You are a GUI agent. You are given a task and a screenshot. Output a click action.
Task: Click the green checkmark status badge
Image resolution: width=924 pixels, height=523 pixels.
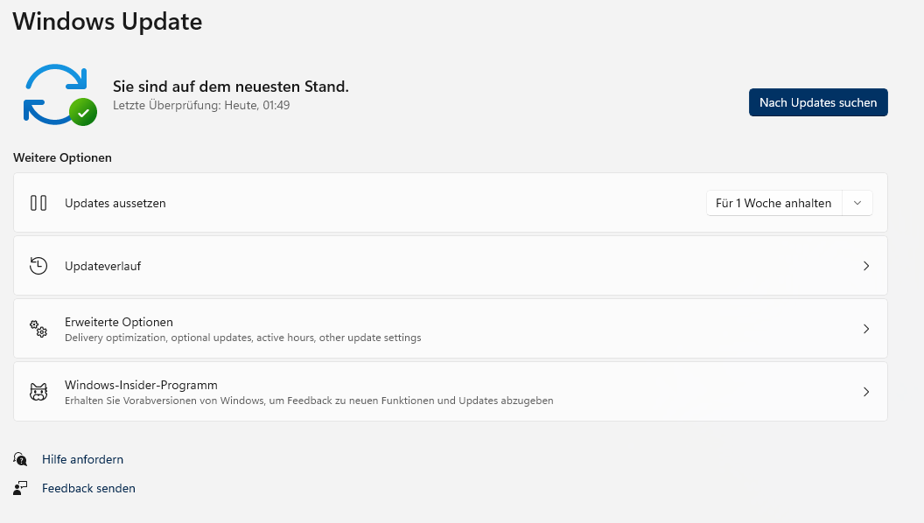click(x=83, y=112)
